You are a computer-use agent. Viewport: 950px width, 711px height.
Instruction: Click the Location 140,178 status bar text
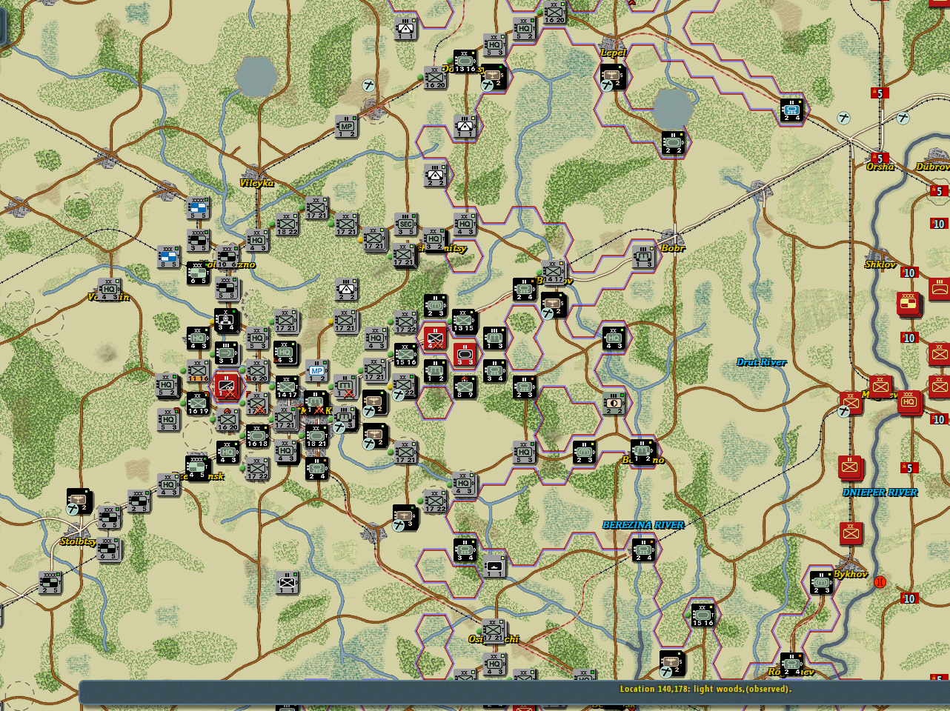point(705,689)
